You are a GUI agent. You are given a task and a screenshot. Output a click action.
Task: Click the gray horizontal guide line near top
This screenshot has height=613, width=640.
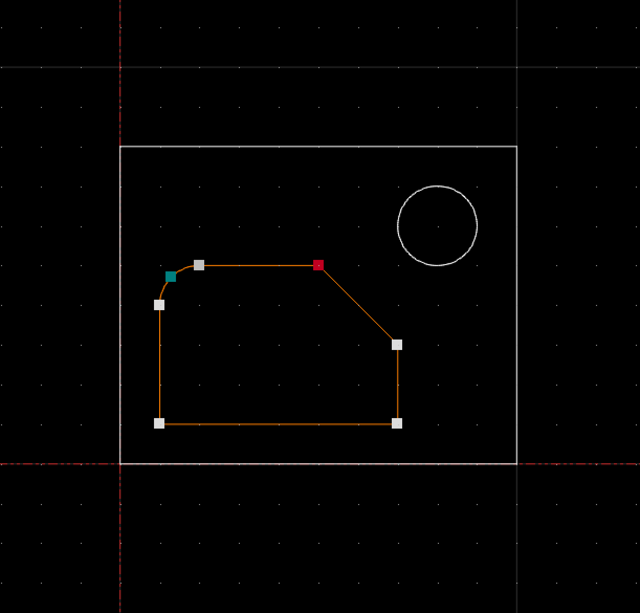tap(314, 67)
